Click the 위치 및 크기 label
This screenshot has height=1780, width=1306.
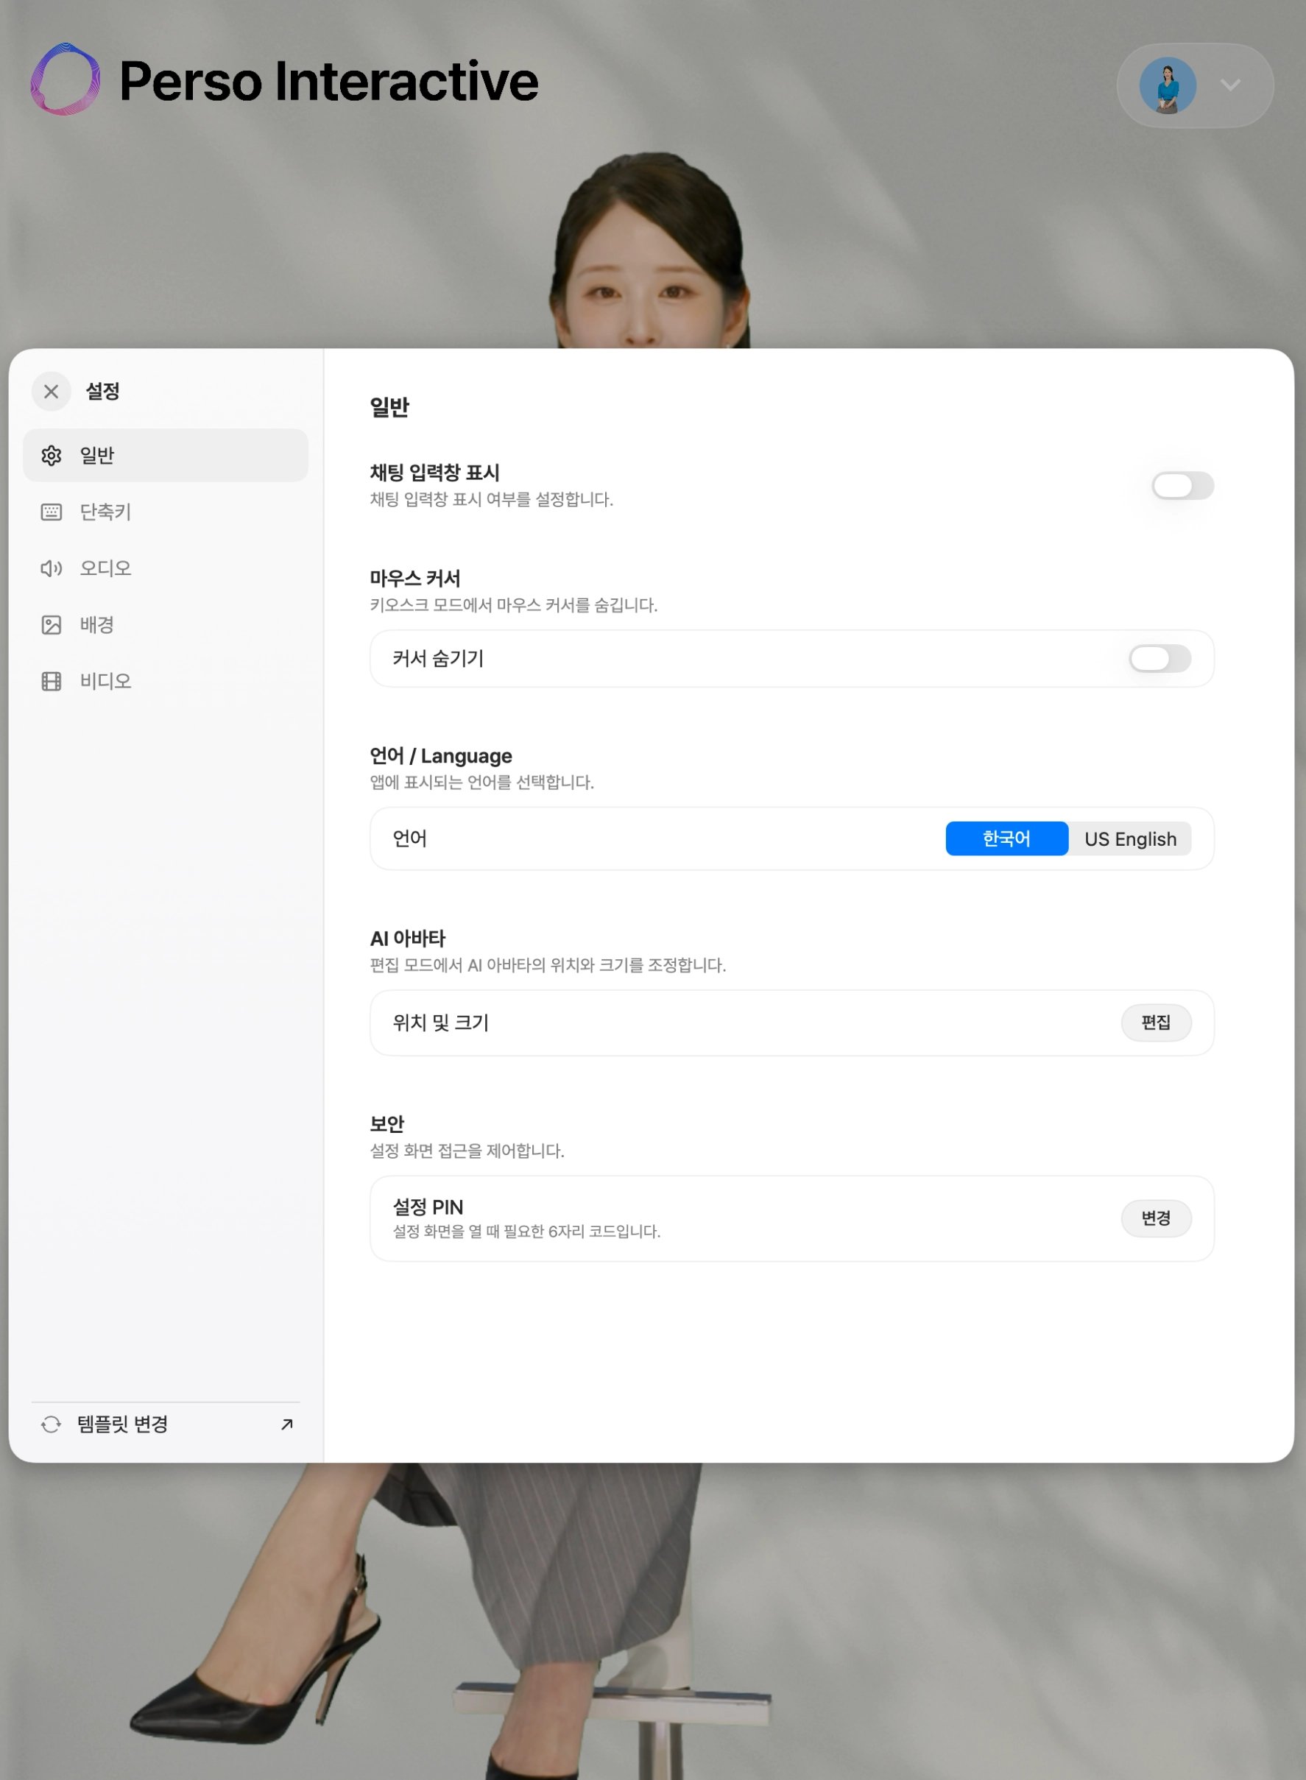441,1023
